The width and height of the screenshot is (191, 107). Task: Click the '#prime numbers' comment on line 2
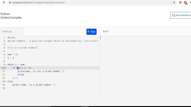(53, 41)
